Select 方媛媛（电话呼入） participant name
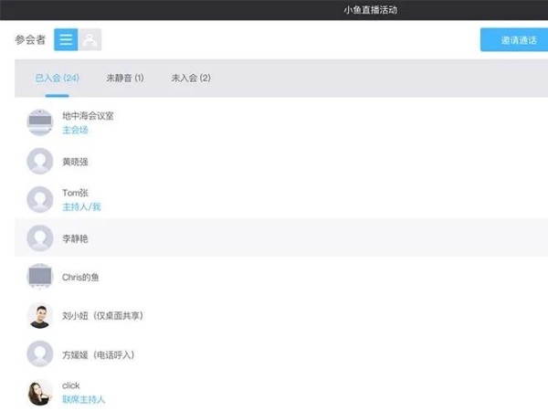Screen dimensions: 548x411 tap(98, 354)
